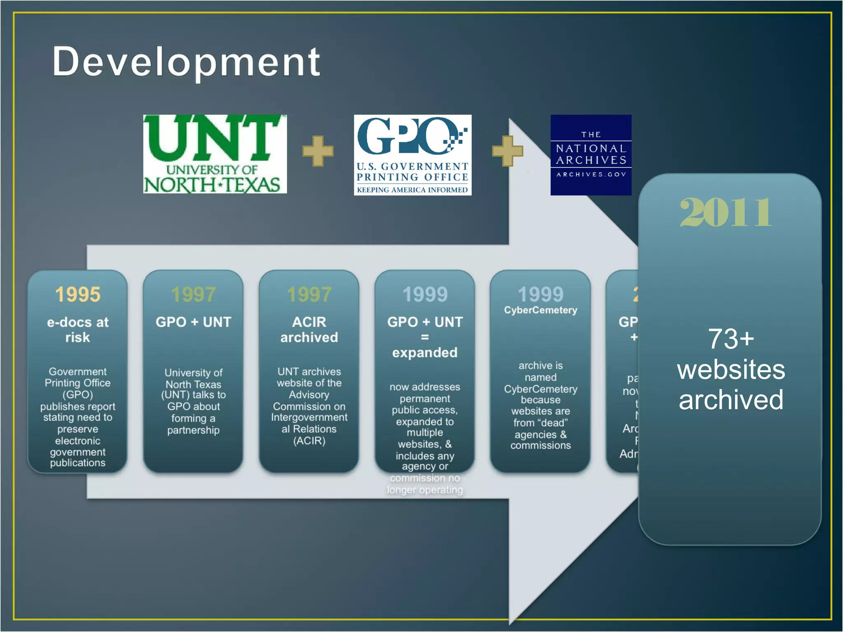Click the GPO Government Printing Office logo
This screenshot has width=843, height=632.
point(412,155)
